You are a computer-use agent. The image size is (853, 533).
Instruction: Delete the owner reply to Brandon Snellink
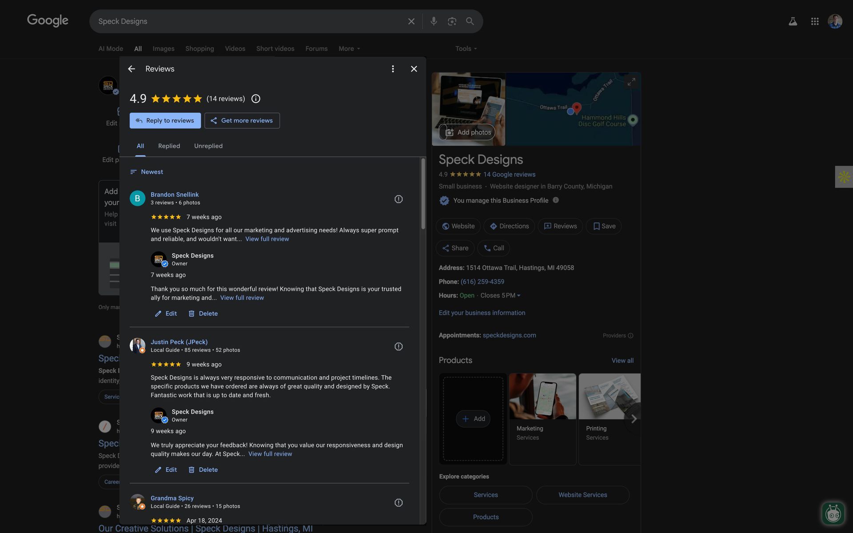[x=203, y=314]
